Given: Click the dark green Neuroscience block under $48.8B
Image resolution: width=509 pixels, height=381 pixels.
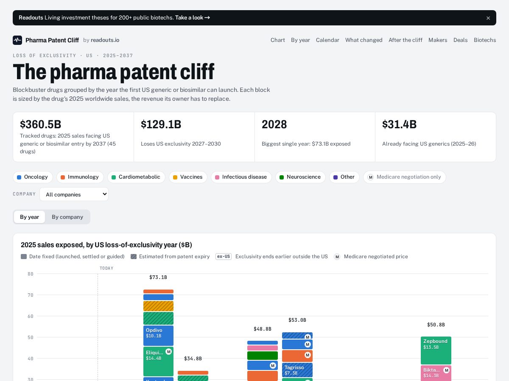Looking at the screenshot, I should [263, 356].
